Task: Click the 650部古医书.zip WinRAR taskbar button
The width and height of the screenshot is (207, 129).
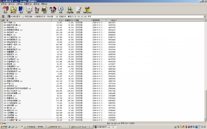Action: 105,127
